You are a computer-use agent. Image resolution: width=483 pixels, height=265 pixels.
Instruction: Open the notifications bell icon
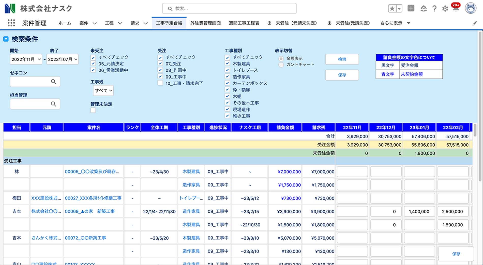coord(456,8)
